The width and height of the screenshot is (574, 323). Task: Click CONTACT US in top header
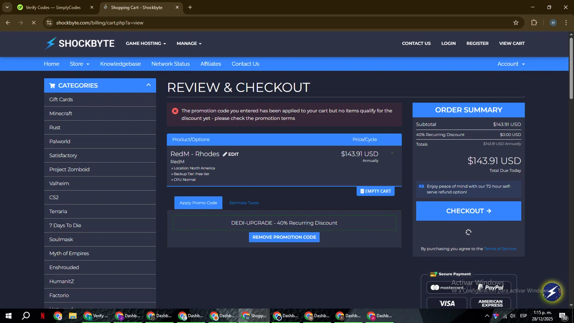pos(416,43)
